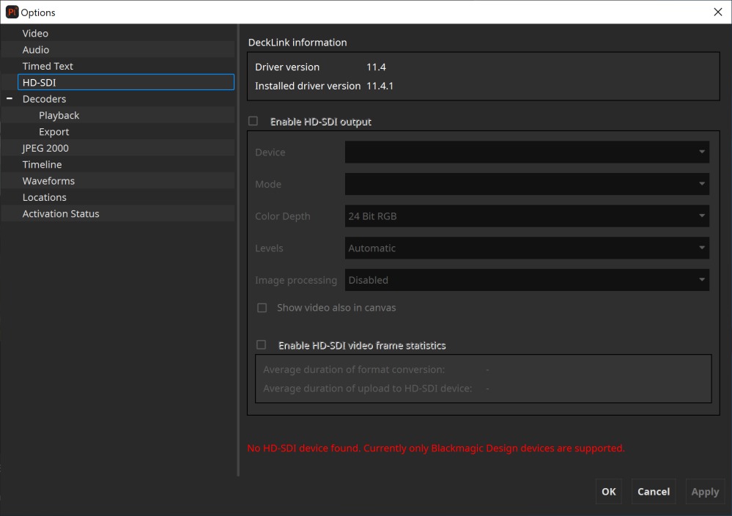732x516 pixels.
Task: Open the Device dropdown
Action: point(526,152)
